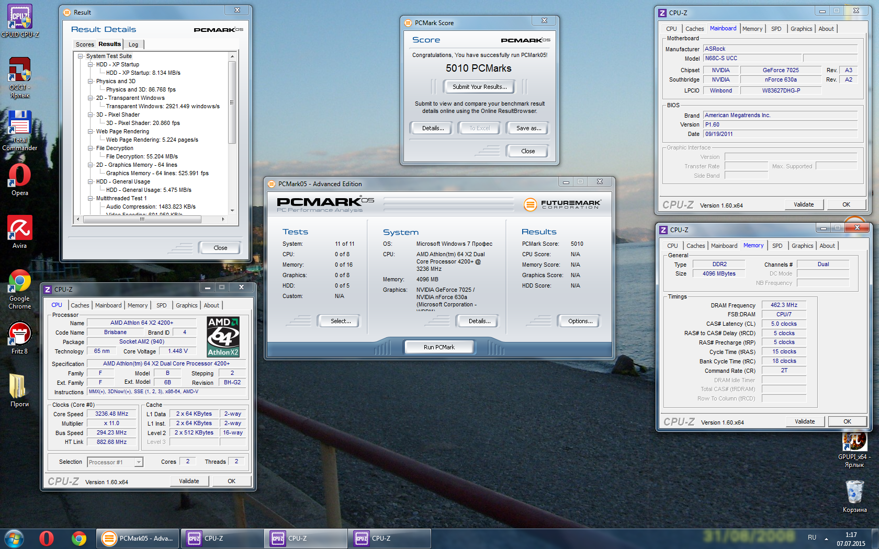Collapse the System Test Suite tree node
This screenshot has height=549, width=879.
pyautogui.click(x=81, y=56)
